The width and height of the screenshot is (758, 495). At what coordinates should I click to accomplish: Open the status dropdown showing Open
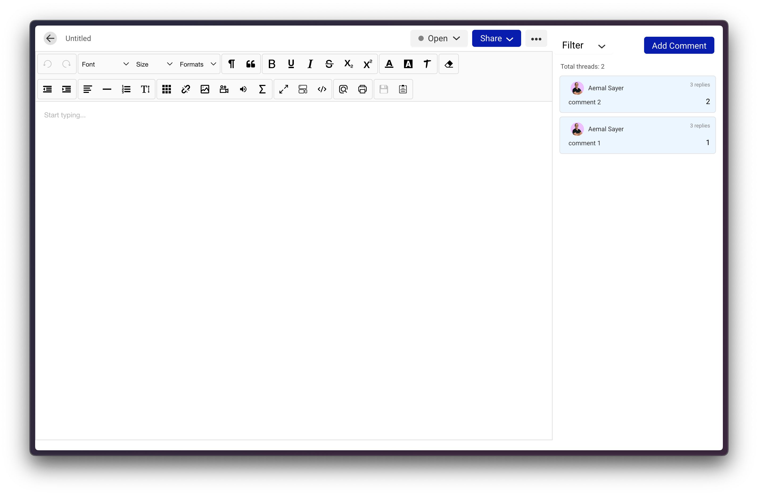439,39
